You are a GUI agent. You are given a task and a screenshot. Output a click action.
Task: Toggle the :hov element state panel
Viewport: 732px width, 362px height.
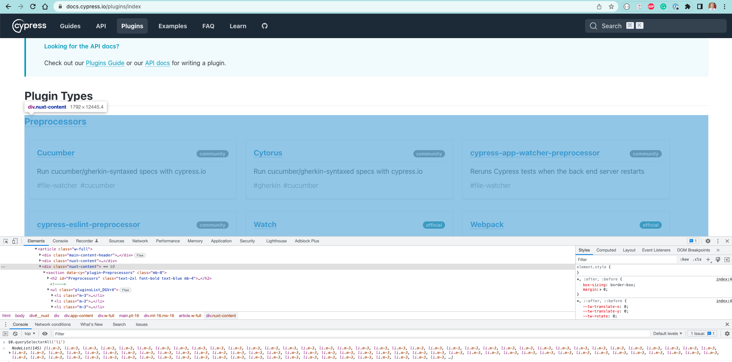(x=685, y=259)
